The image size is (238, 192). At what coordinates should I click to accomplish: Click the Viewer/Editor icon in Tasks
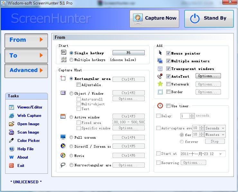(12, 107)
